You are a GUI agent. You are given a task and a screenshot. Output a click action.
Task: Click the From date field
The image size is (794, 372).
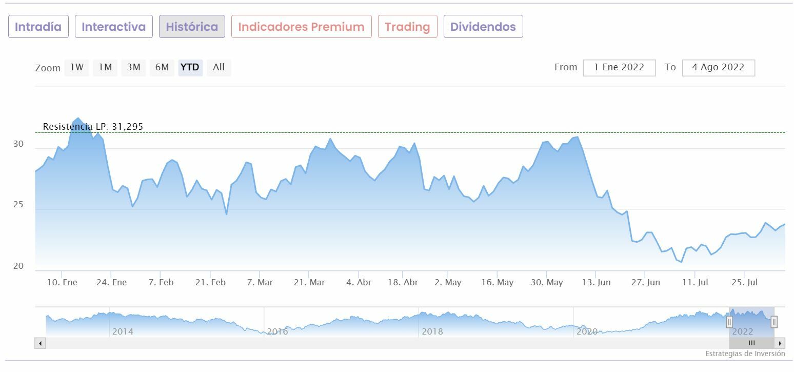[619, 68]
